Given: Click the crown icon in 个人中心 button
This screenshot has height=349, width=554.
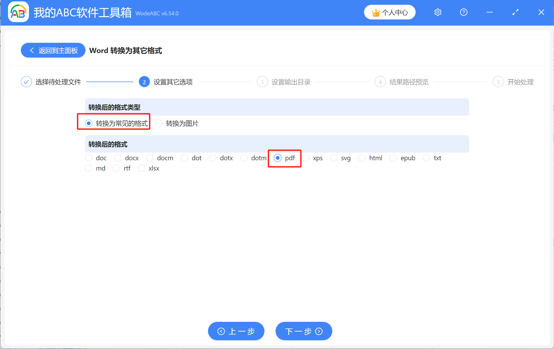Looking at the screenshot, I should click(x=376, y=12).
